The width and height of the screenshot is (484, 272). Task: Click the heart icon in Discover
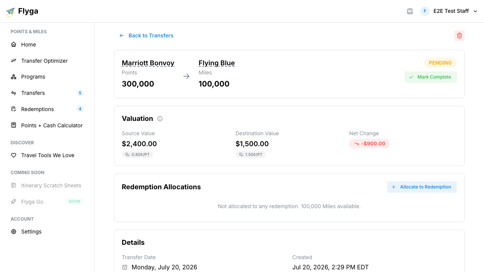pyautogui.click(x=14, y=155)
